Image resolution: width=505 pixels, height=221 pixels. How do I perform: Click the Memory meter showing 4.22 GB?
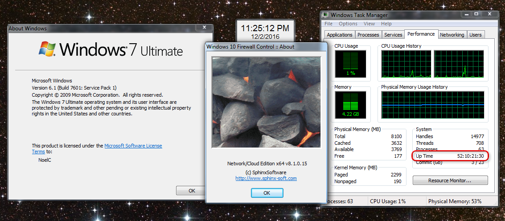coord(350,105)
